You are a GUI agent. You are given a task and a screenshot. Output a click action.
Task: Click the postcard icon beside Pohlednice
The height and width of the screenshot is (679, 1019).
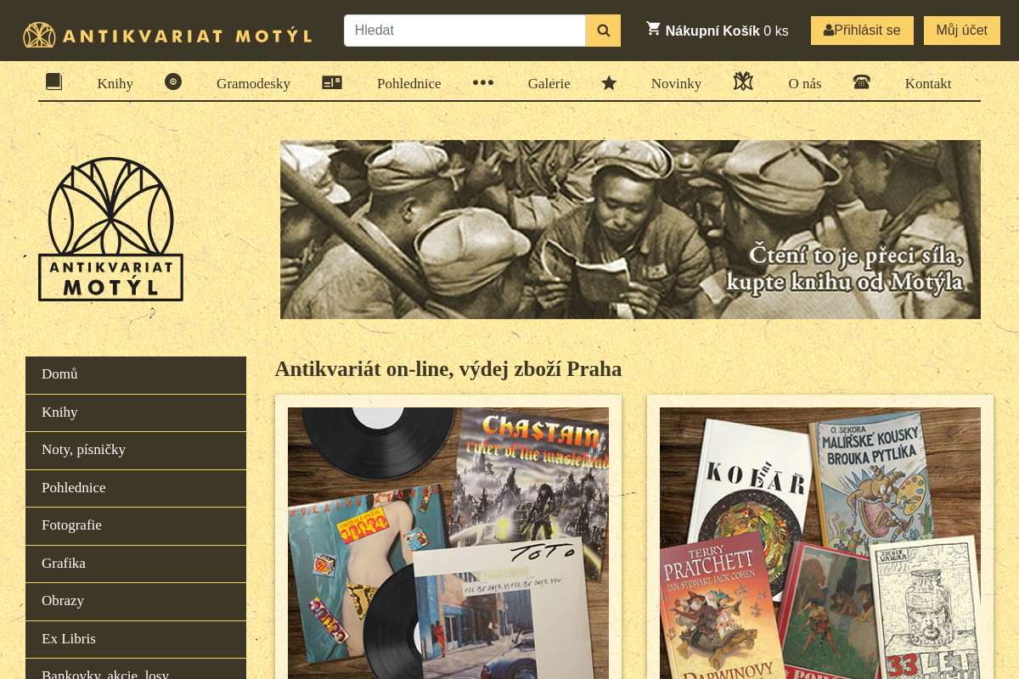[332, 82]
